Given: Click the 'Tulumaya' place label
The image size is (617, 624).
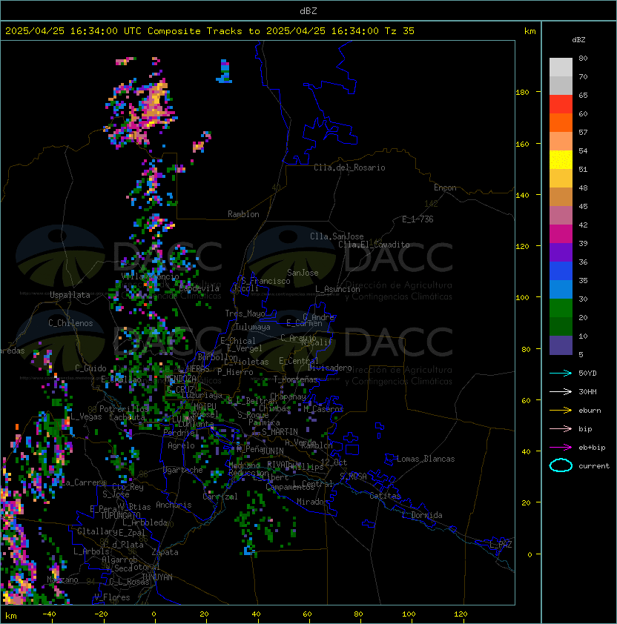Looking at the screenshot, I should pyautogui.click(x=253, y=327).
